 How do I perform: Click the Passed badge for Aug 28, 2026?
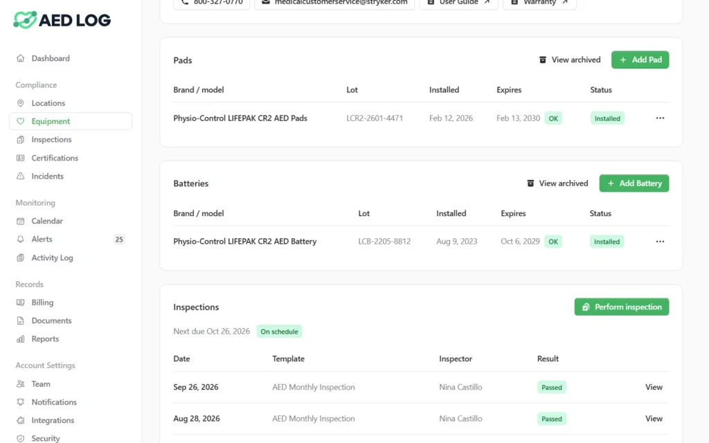click(x=552, y=419)
